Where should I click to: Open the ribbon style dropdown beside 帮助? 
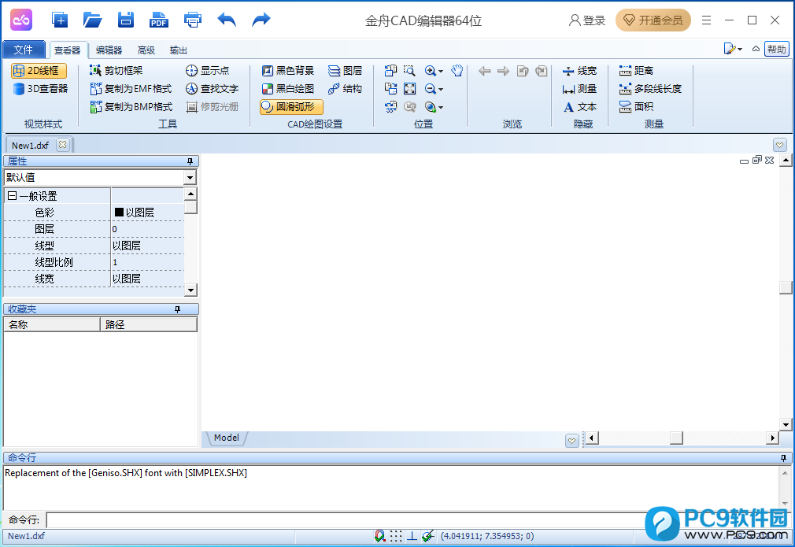pyautogui.click(x=733, y=49)
